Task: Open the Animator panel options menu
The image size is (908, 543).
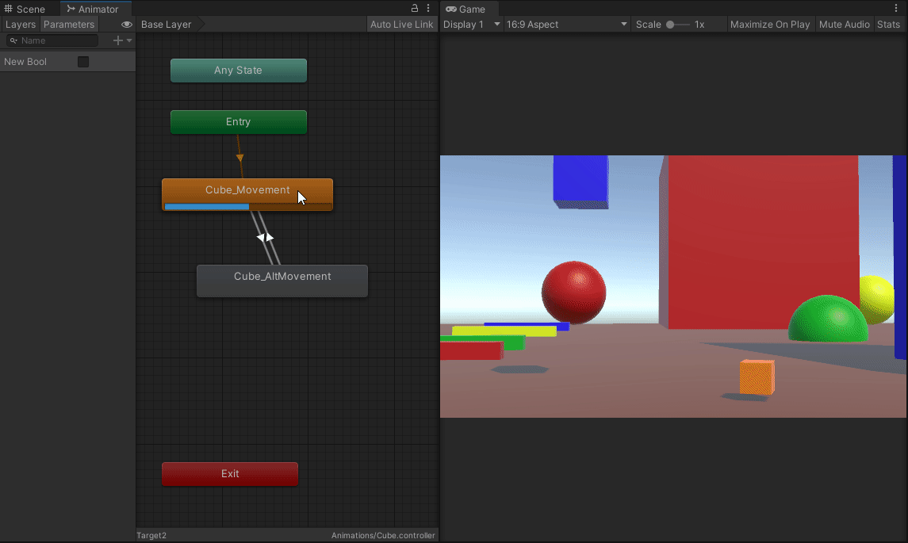Action: [427, 7]
